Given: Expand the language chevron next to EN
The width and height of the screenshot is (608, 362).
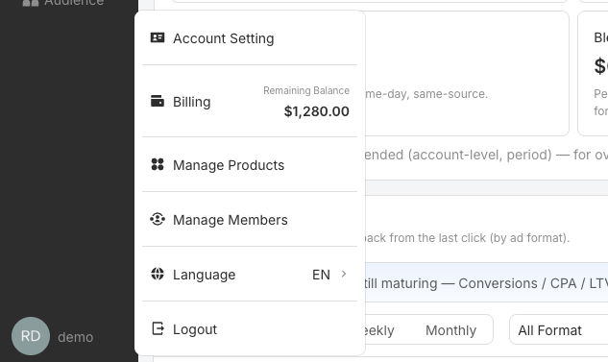Looking at the screenshot, I should [x=344, y=274].
